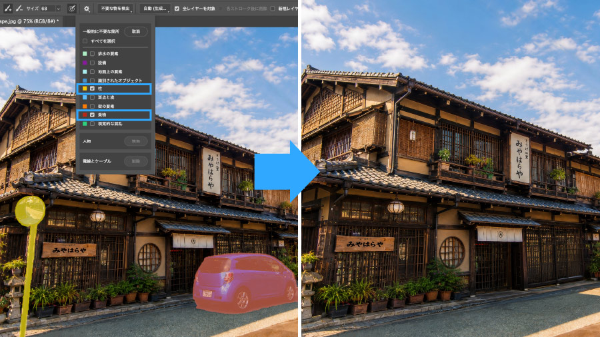The width and height of the screenshot is (600, 337).
Task: Uncheck the 柱 (pole) checkbox
Action: coord(92,89)
